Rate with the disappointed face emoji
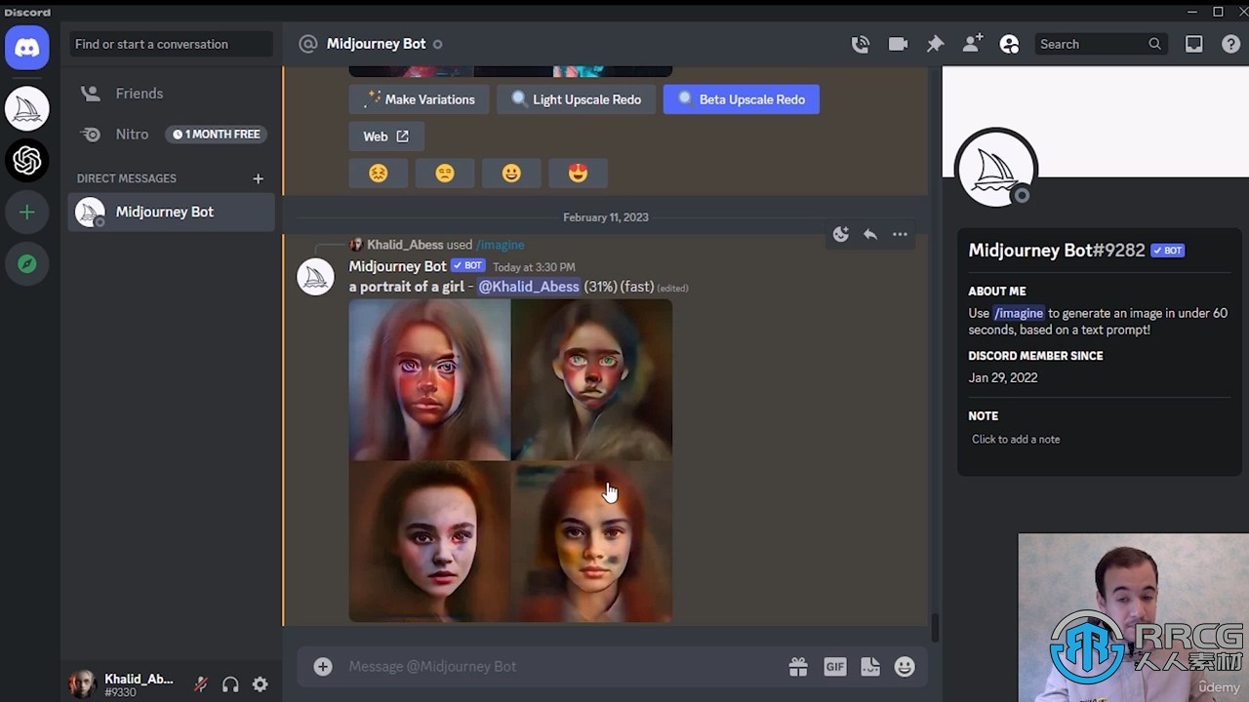 coord(445,174)
